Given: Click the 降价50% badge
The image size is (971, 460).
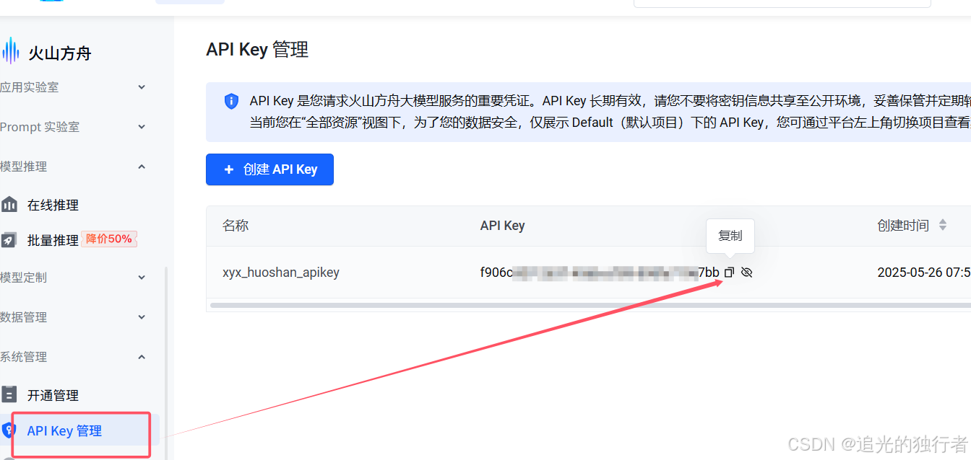Looking at the screenshot, I should 109,239.
